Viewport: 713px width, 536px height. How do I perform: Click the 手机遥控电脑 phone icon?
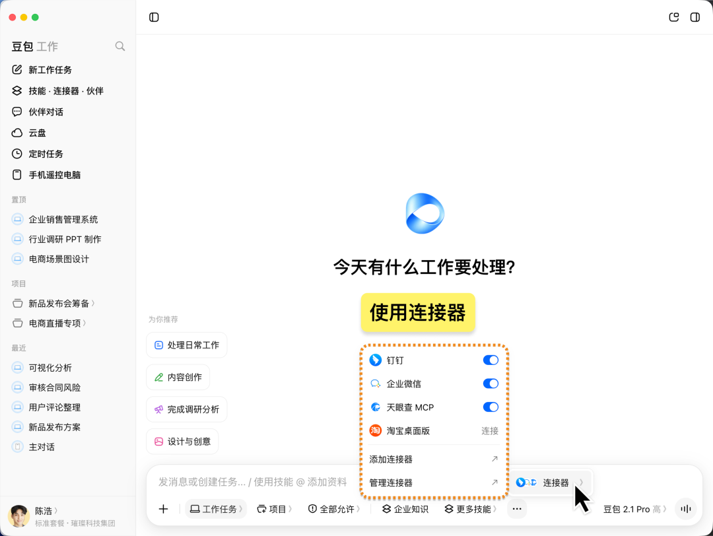click(17, 174)
